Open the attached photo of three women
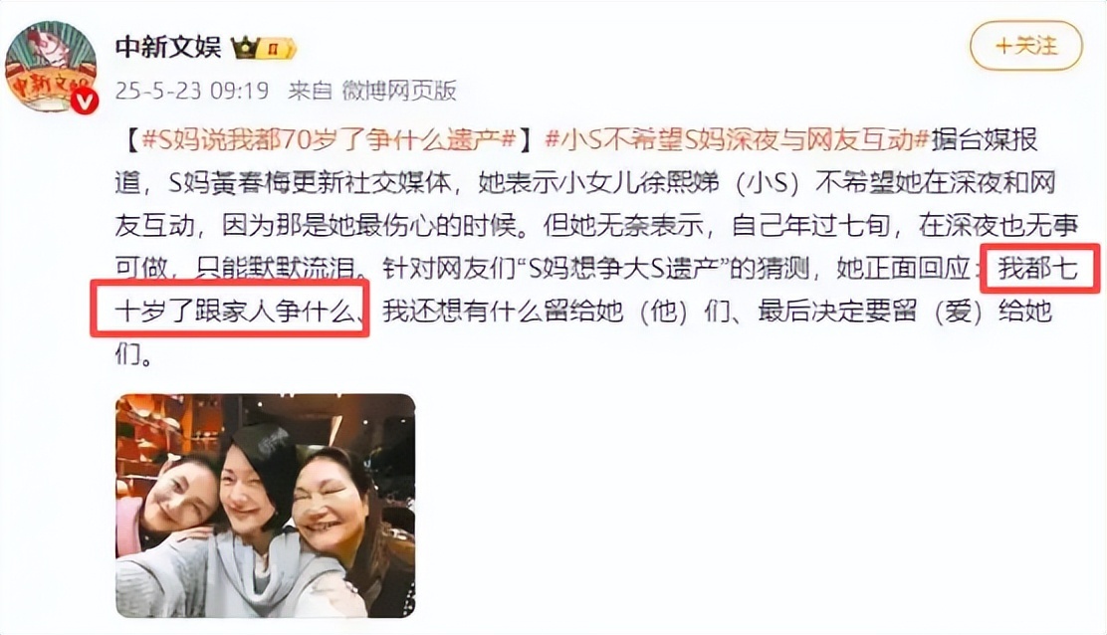This screenshot has width=1107, height=635. [266, 506]
